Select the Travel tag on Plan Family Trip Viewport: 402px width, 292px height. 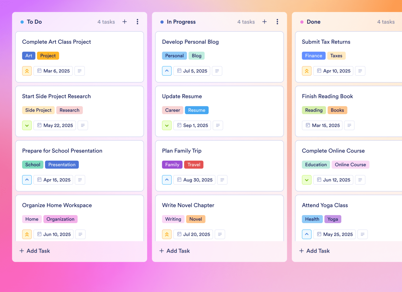[194, 165]
